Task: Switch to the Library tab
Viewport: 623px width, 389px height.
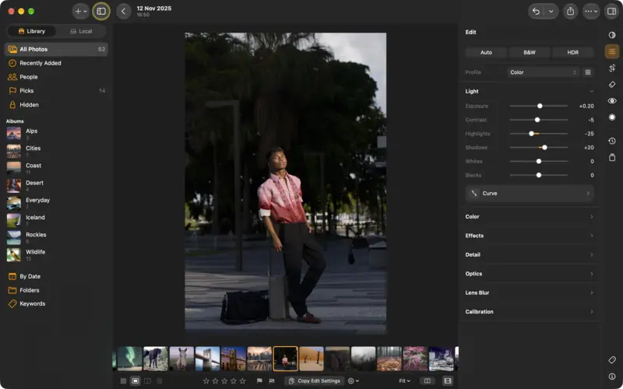Action: [32, 31]
